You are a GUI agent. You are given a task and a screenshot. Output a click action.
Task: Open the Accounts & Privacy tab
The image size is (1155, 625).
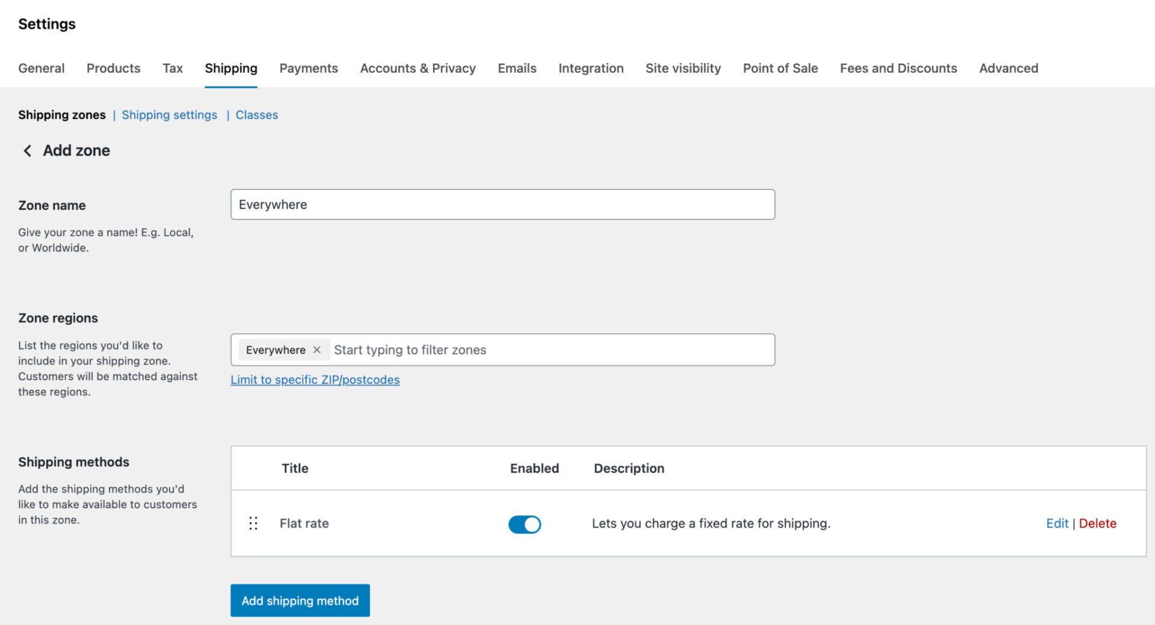[x=417, y=68]
